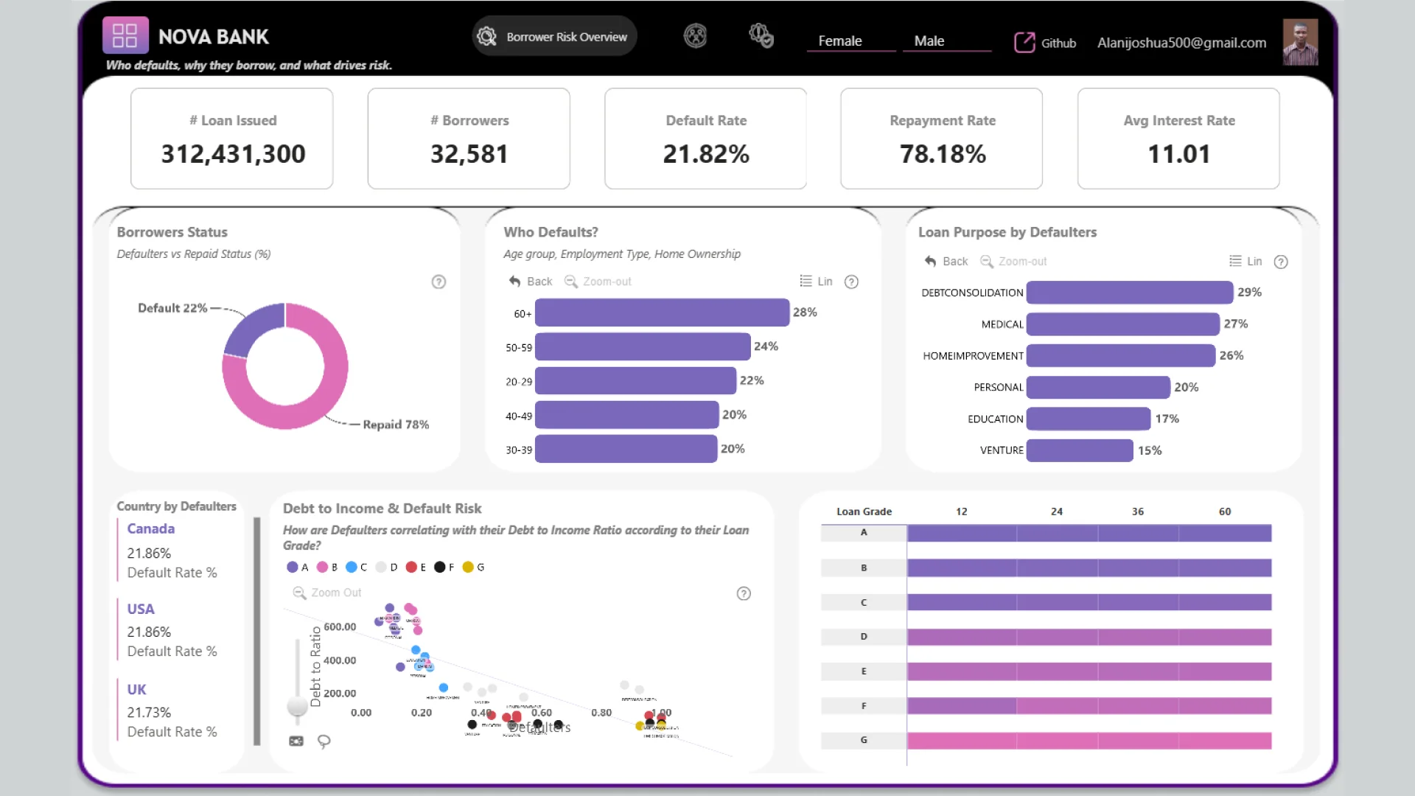The height and width of the screenshot is (796, 1415).
Task: Click the scatter chart vertical zoom slider knob
Action: pos(297,705)
